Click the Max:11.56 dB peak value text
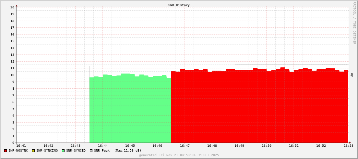This screenshot has width=358, height=159. coord(128,151)
